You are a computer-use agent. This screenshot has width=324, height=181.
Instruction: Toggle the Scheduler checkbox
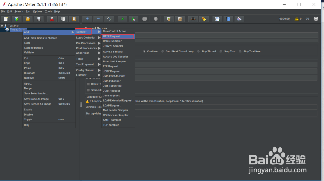coord(88,90)
